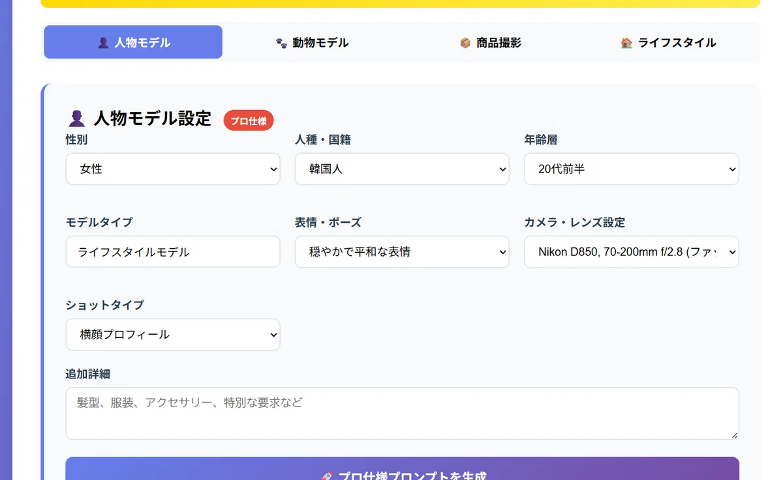This screenshot has height=480, width=783.
Task: Click the 追加詳細 label
Action: [87, 374]
